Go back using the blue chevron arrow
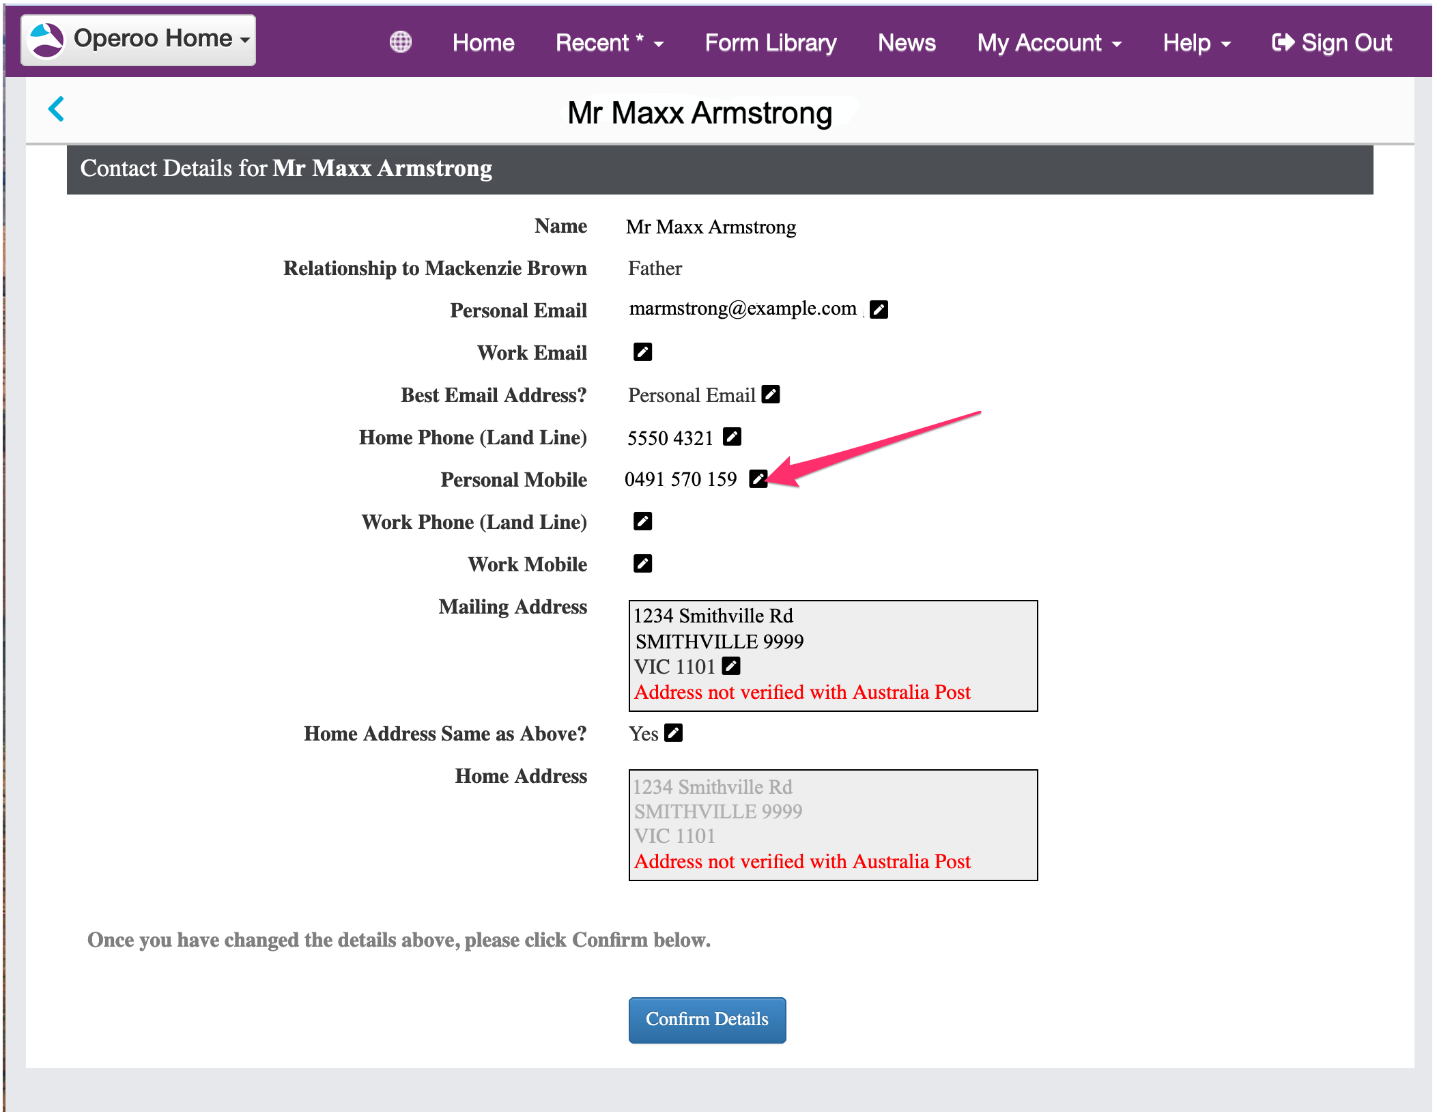This screenshot has width=1437, height=1118. pyautogui.click(x=57, y=109)
